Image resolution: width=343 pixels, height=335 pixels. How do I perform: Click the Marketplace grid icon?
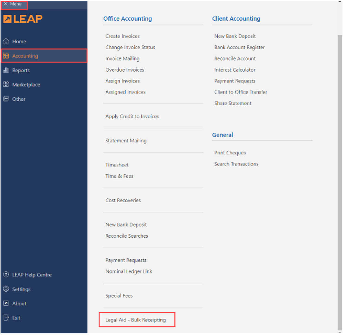[x=6, y=85]
